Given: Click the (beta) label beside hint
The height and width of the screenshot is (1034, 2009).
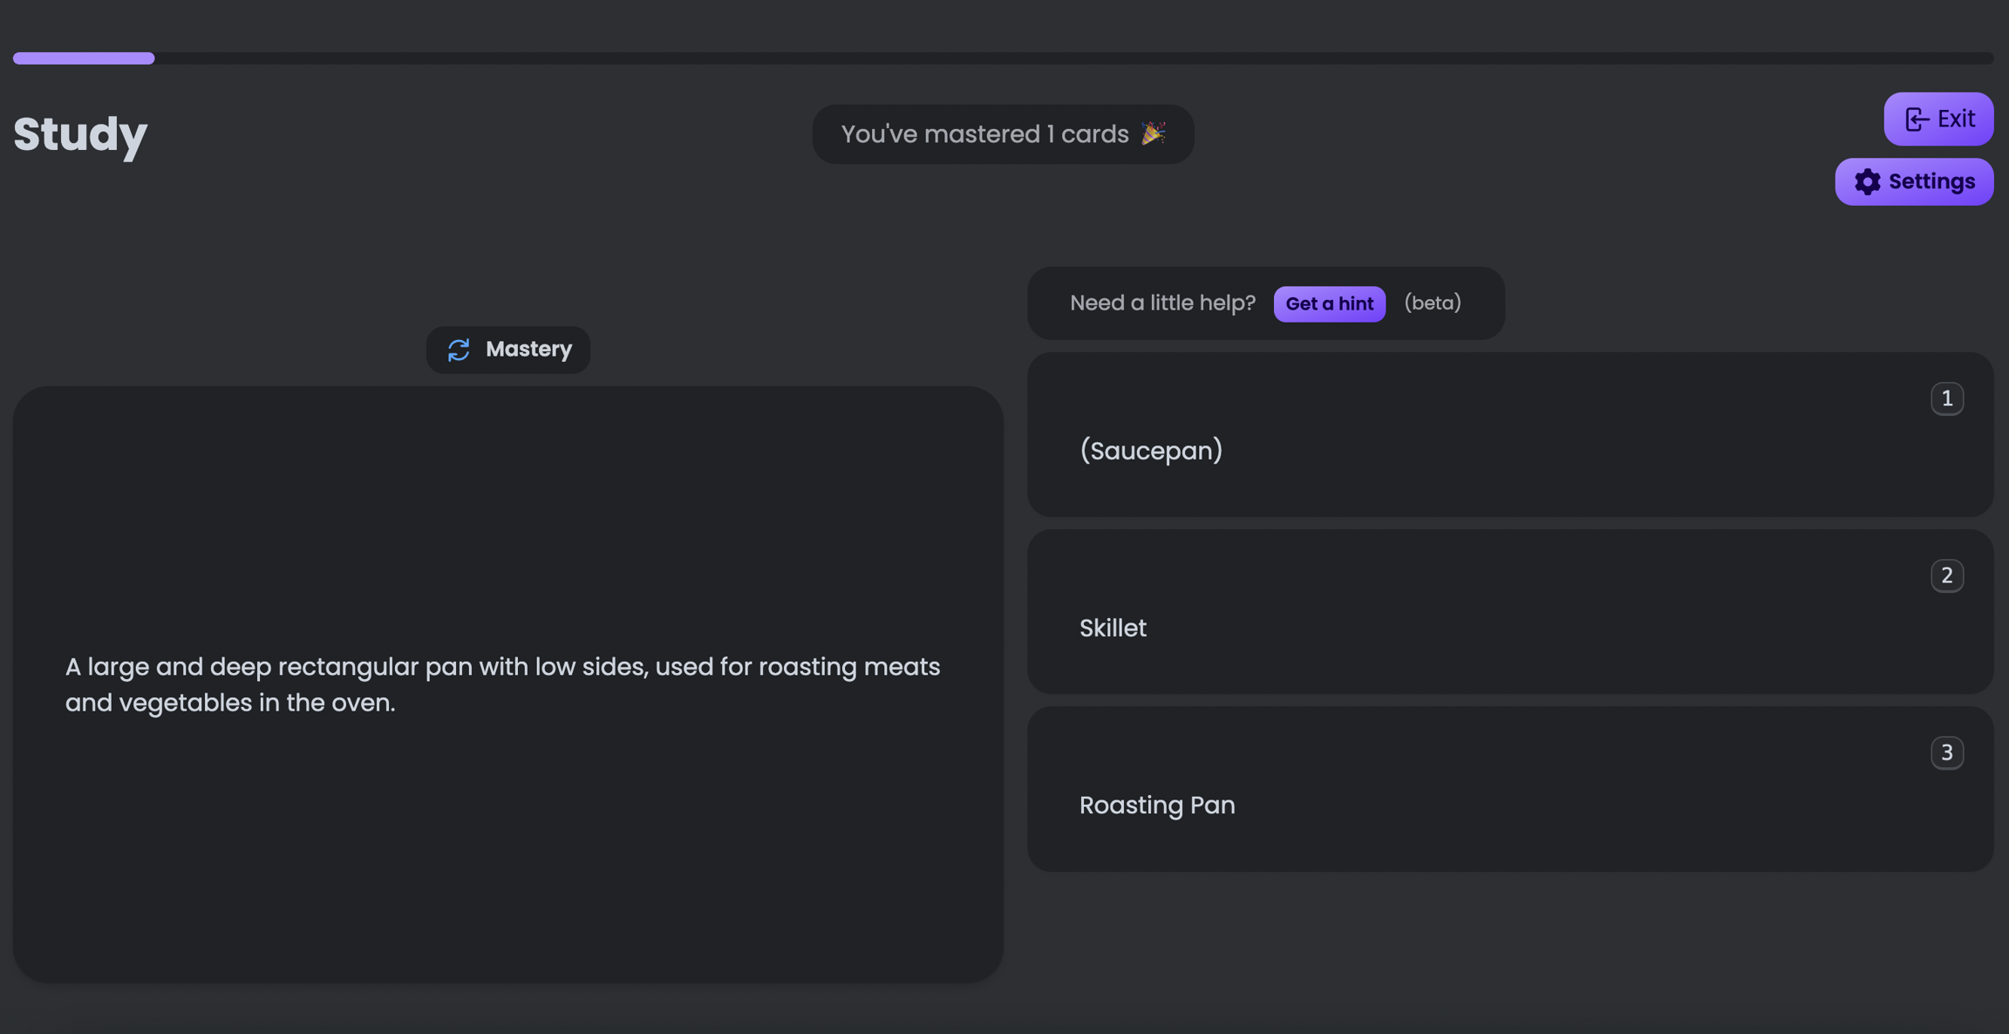Looking at the screenshot, I should pyautogui.click(x=1432, y=303).
